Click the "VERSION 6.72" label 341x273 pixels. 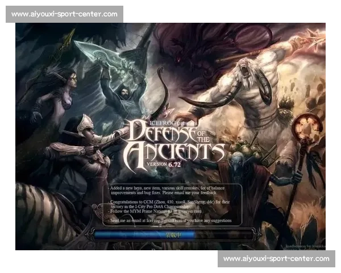click(x=164, y=164)
